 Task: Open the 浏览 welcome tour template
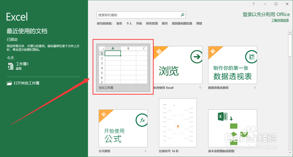tap(178, 65)
